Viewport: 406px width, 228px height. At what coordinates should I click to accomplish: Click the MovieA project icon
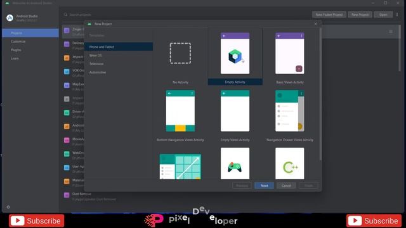pyautogui.click(x=67, y=140)
